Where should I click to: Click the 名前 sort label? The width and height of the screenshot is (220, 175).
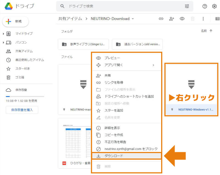[204, 31]
